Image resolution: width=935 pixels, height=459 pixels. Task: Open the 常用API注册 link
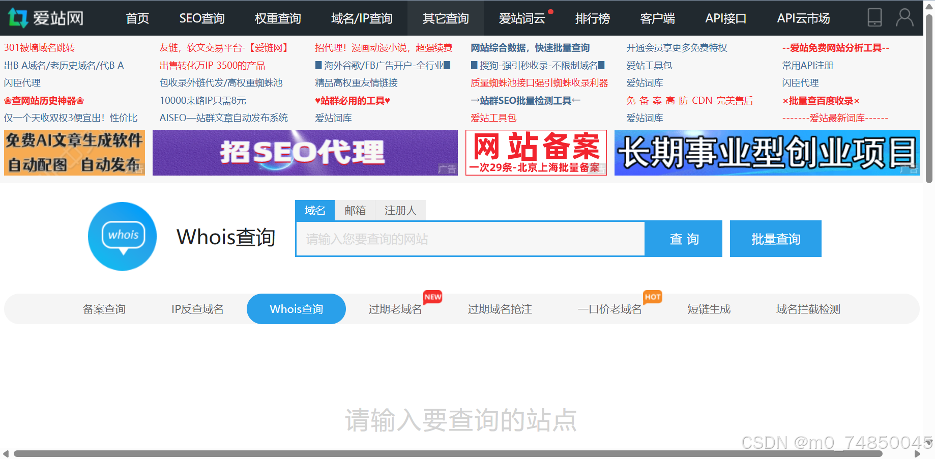807,65
